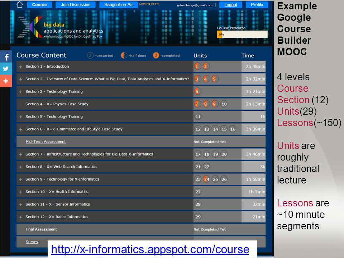Open unit 1 circle in Section 1
The width and height of the screenshot is (344, 258).
point(197,67)
